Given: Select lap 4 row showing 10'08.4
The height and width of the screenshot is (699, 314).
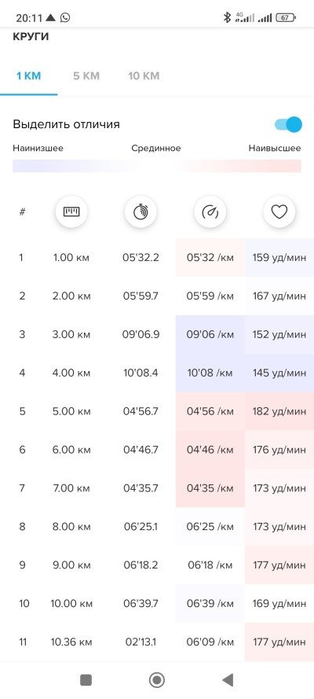Looking at the screenshot, I should (157, 373).
